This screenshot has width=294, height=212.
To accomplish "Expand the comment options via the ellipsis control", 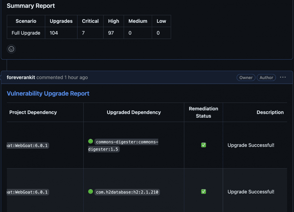I will [283, 77].
